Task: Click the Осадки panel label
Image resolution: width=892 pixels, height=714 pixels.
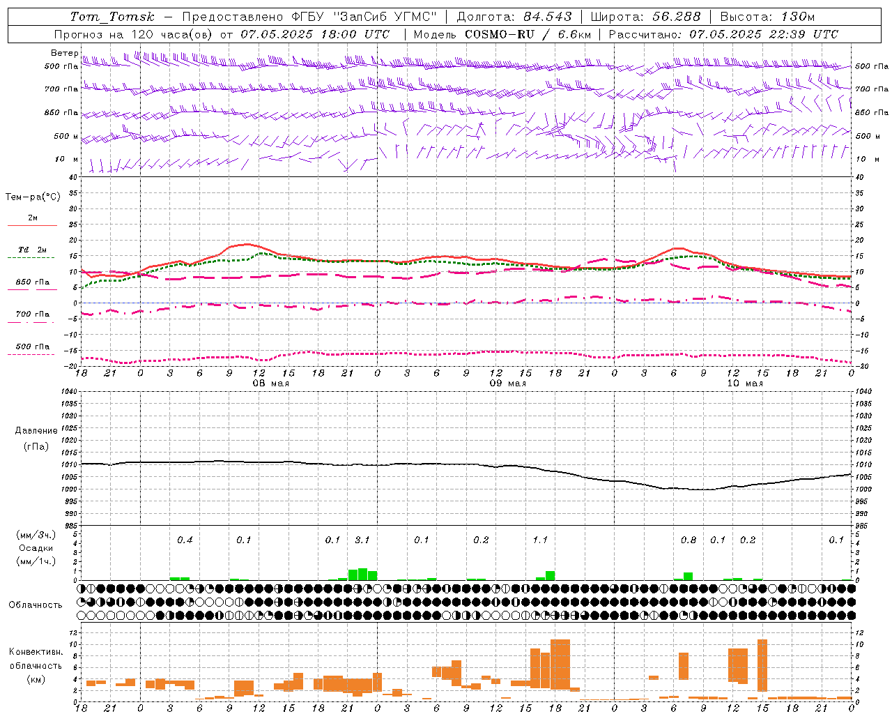Action: 36,548
